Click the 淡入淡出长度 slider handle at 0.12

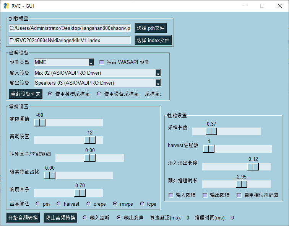point(253,167)
